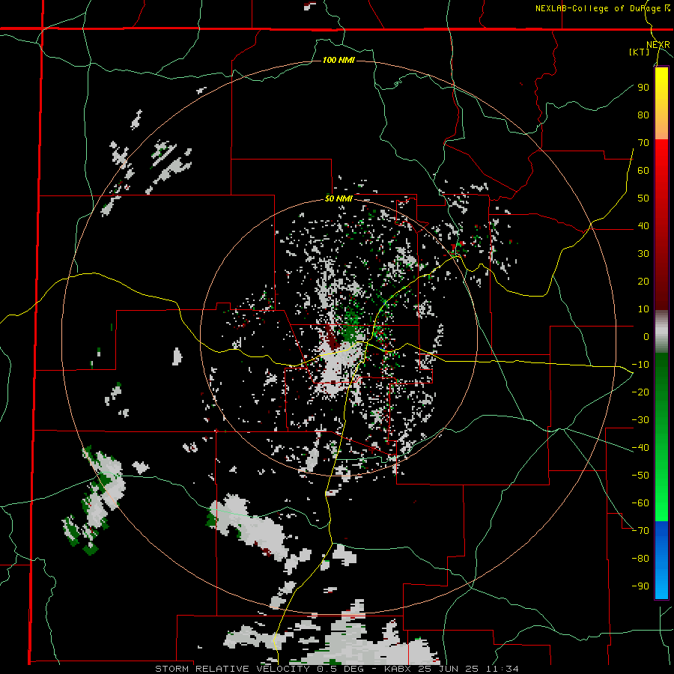
Task: Click the 25 JUN 25 11:34 timestamp
Action: tap(467, 669)
